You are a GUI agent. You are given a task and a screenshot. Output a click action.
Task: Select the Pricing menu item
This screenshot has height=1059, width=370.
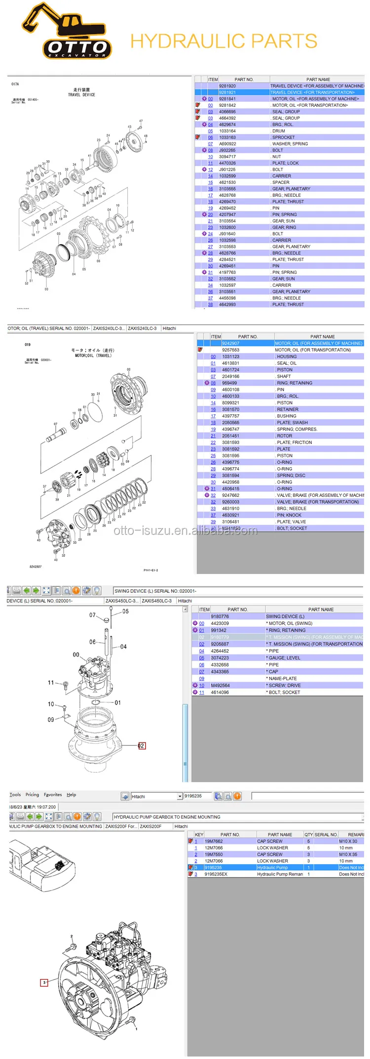32,795
